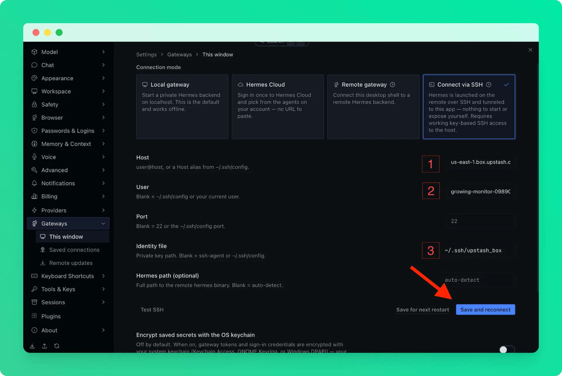
Task: Open the Billing settings section
Action: [x=68, y=197]
